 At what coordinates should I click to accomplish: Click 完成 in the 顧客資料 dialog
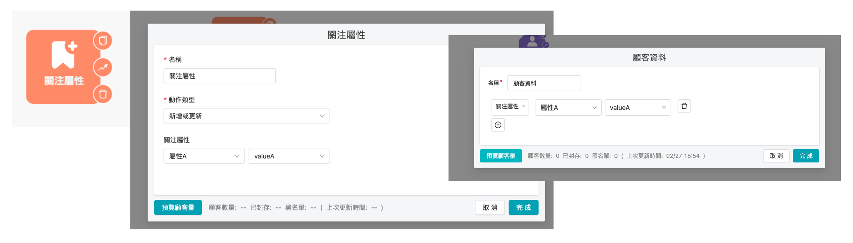click(x=806, y=156)
